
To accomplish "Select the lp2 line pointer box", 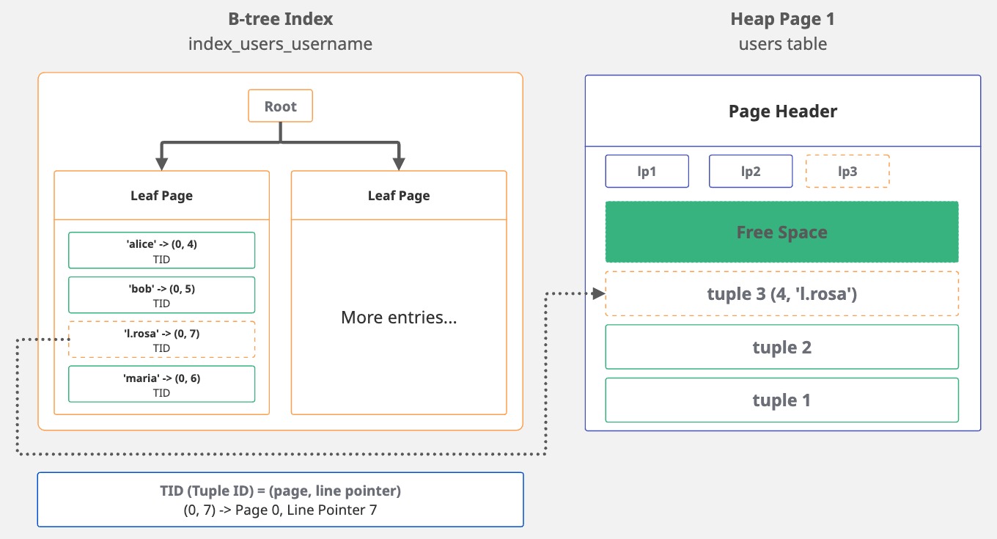I will 751,172.
